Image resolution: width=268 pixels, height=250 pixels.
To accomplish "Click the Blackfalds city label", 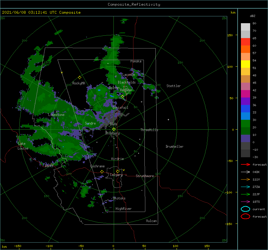I will (127, 82).
